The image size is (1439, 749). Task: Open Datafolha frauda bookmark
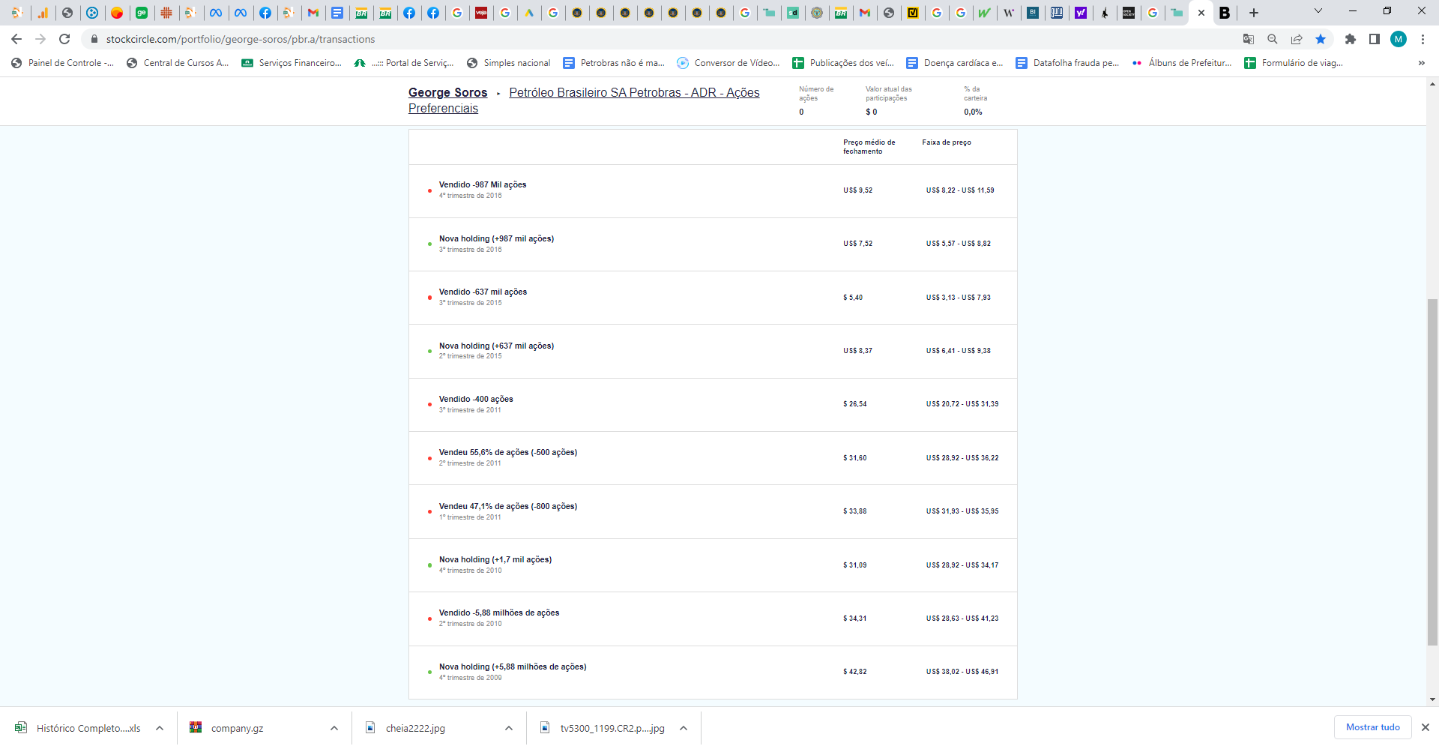[1067, 63]
